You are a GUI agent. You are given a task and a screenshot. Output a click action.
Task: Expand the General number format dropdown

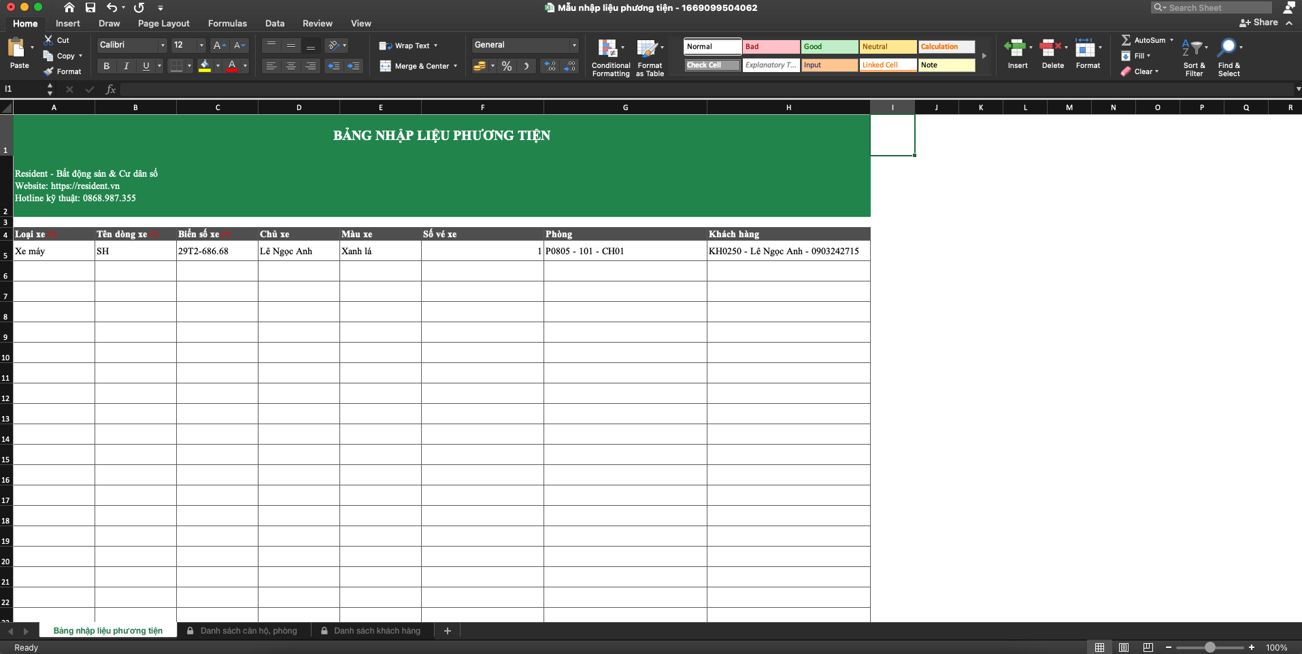(574, 45)
